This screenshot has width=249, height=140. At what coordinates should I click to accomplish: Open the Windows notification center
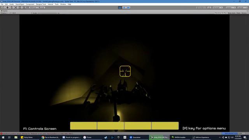pyautogui.click(x=245, y=137)
